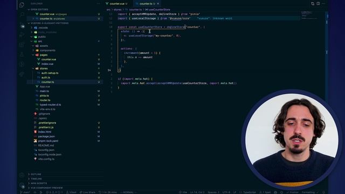Viewport: 345px width, 194px height.
Task: Select the counter.ts editor tab
Action: point(146,4)
